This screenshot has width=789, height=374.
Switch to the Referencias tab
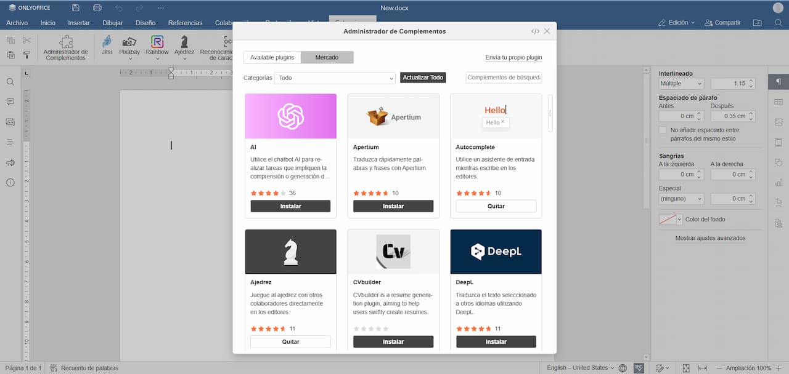tap(185, 23)
